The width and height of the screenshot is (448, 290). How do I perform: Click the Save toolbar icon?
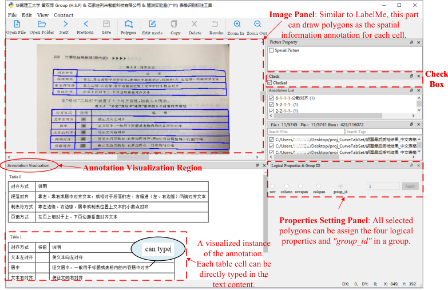click(x=106, y=23)
